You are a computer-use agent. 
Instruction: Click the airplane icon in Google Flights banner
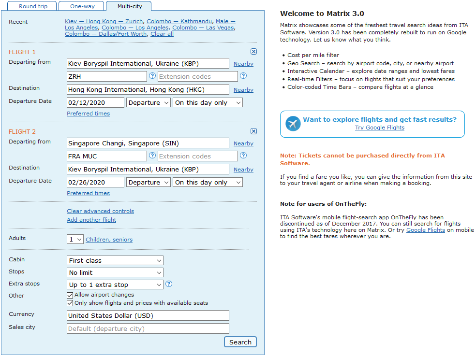coord(293,124)
